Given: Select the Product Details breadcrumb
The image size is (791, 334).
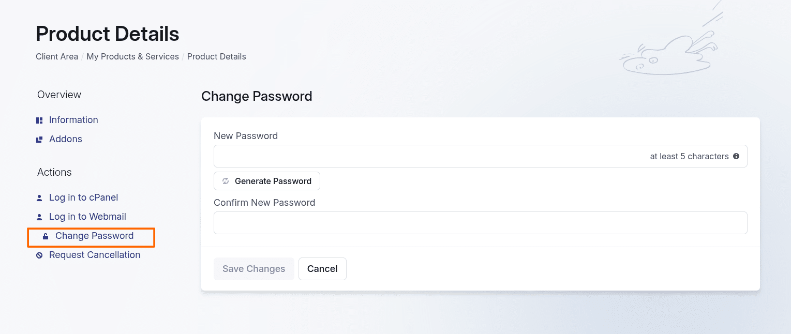Looking at the screenshot, I should point(216,57).
